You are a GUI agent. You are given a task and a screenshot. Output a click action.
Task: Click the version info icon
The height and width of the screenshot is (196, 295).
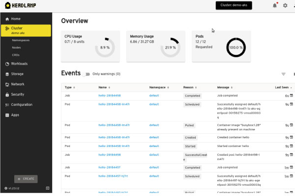tap(6, 188)
